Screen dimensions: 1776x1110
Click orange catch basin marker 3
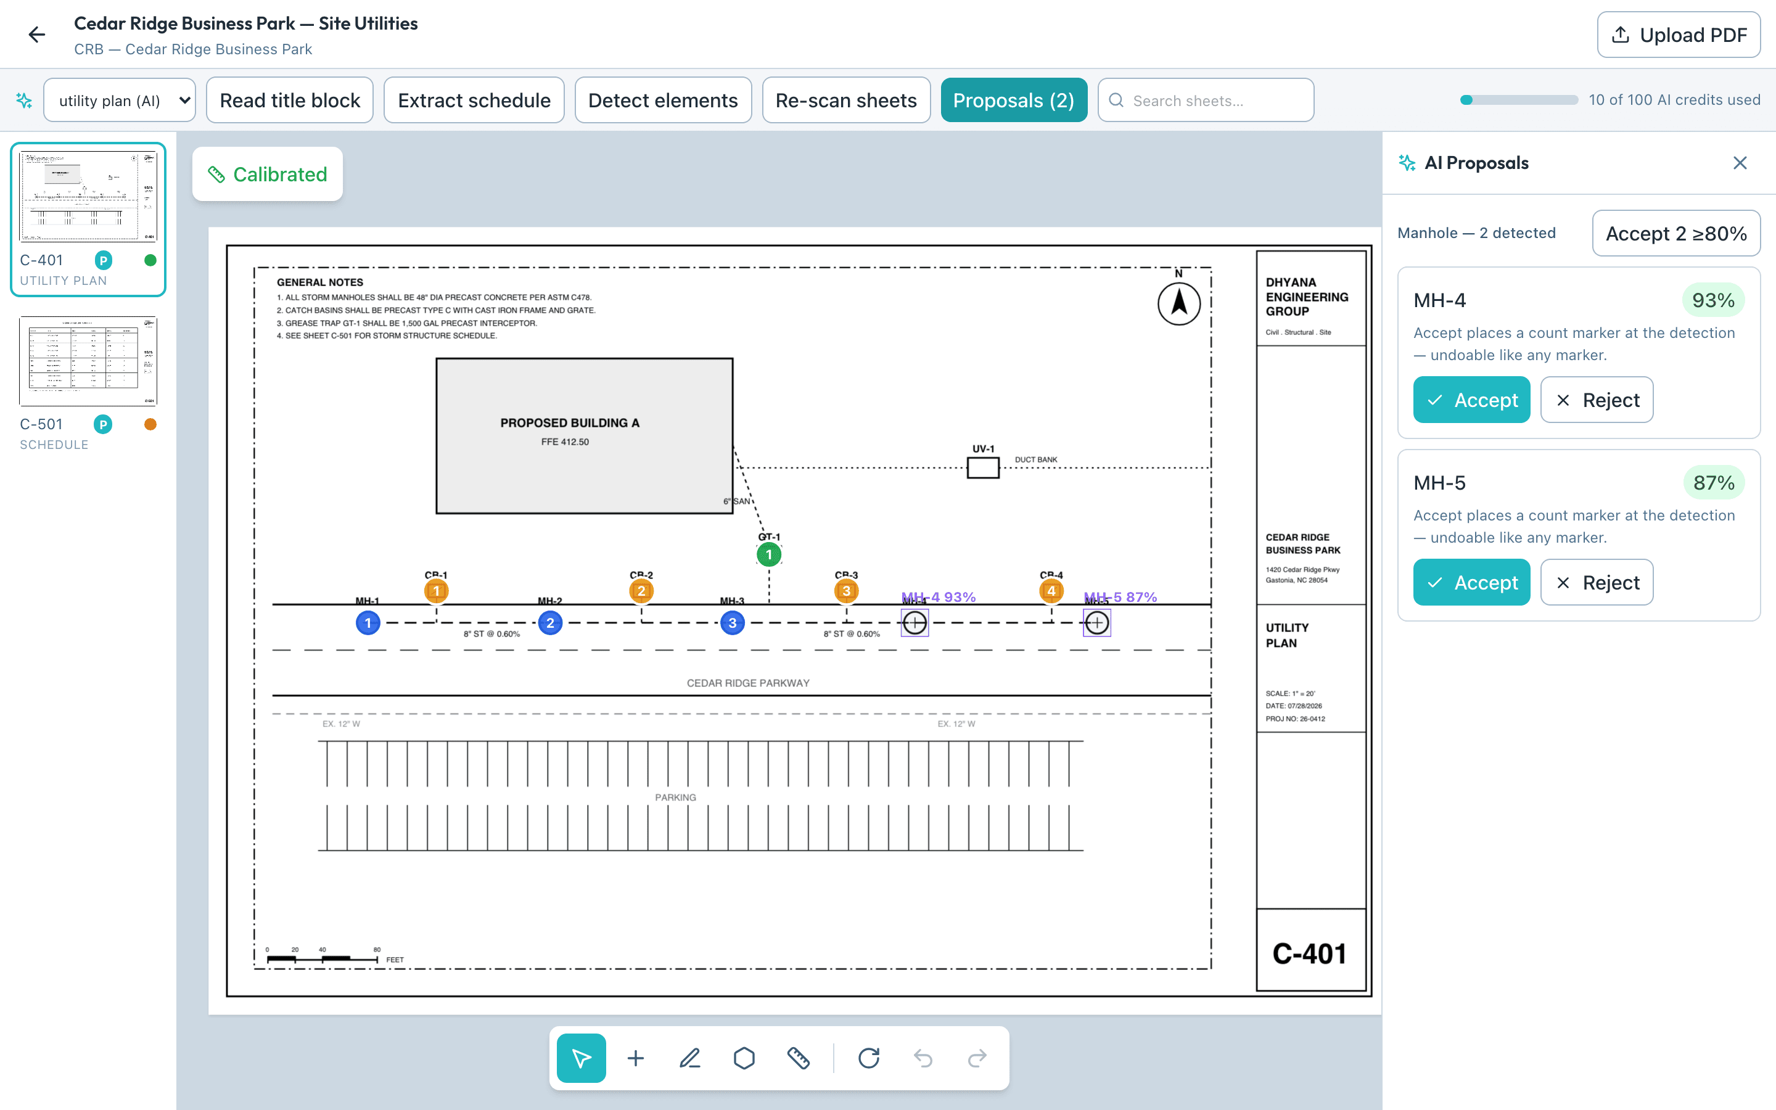click(846, 591)
